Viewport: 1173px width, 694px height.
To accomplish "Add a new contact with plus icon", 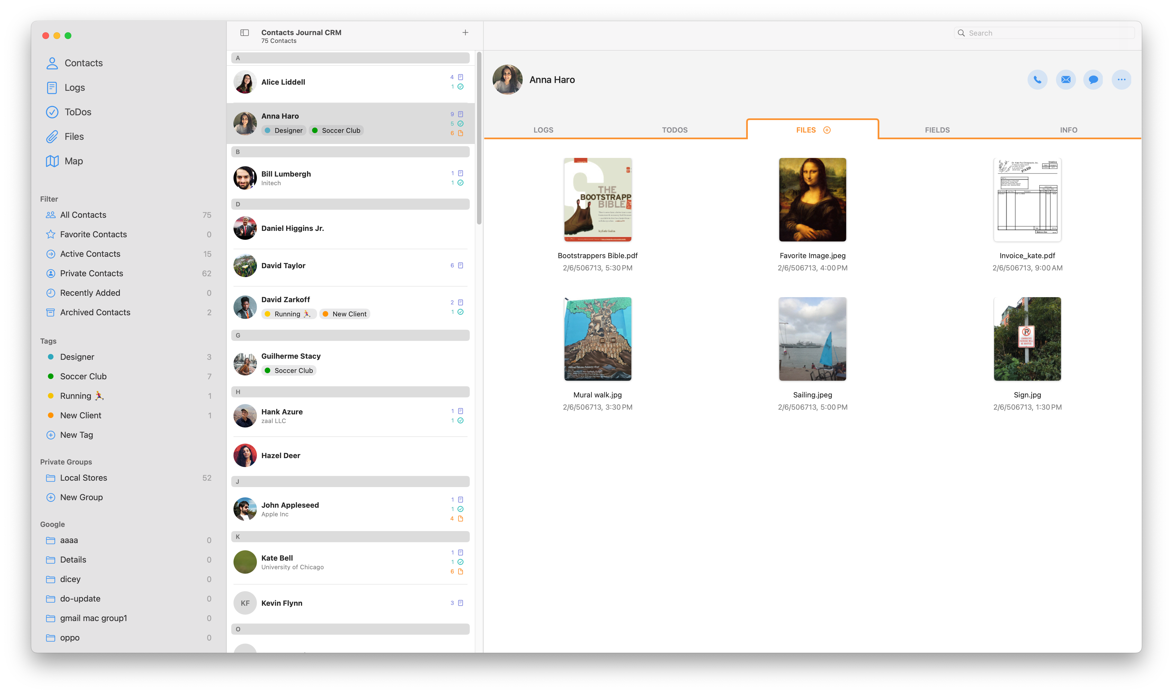I will coord(465,32).
